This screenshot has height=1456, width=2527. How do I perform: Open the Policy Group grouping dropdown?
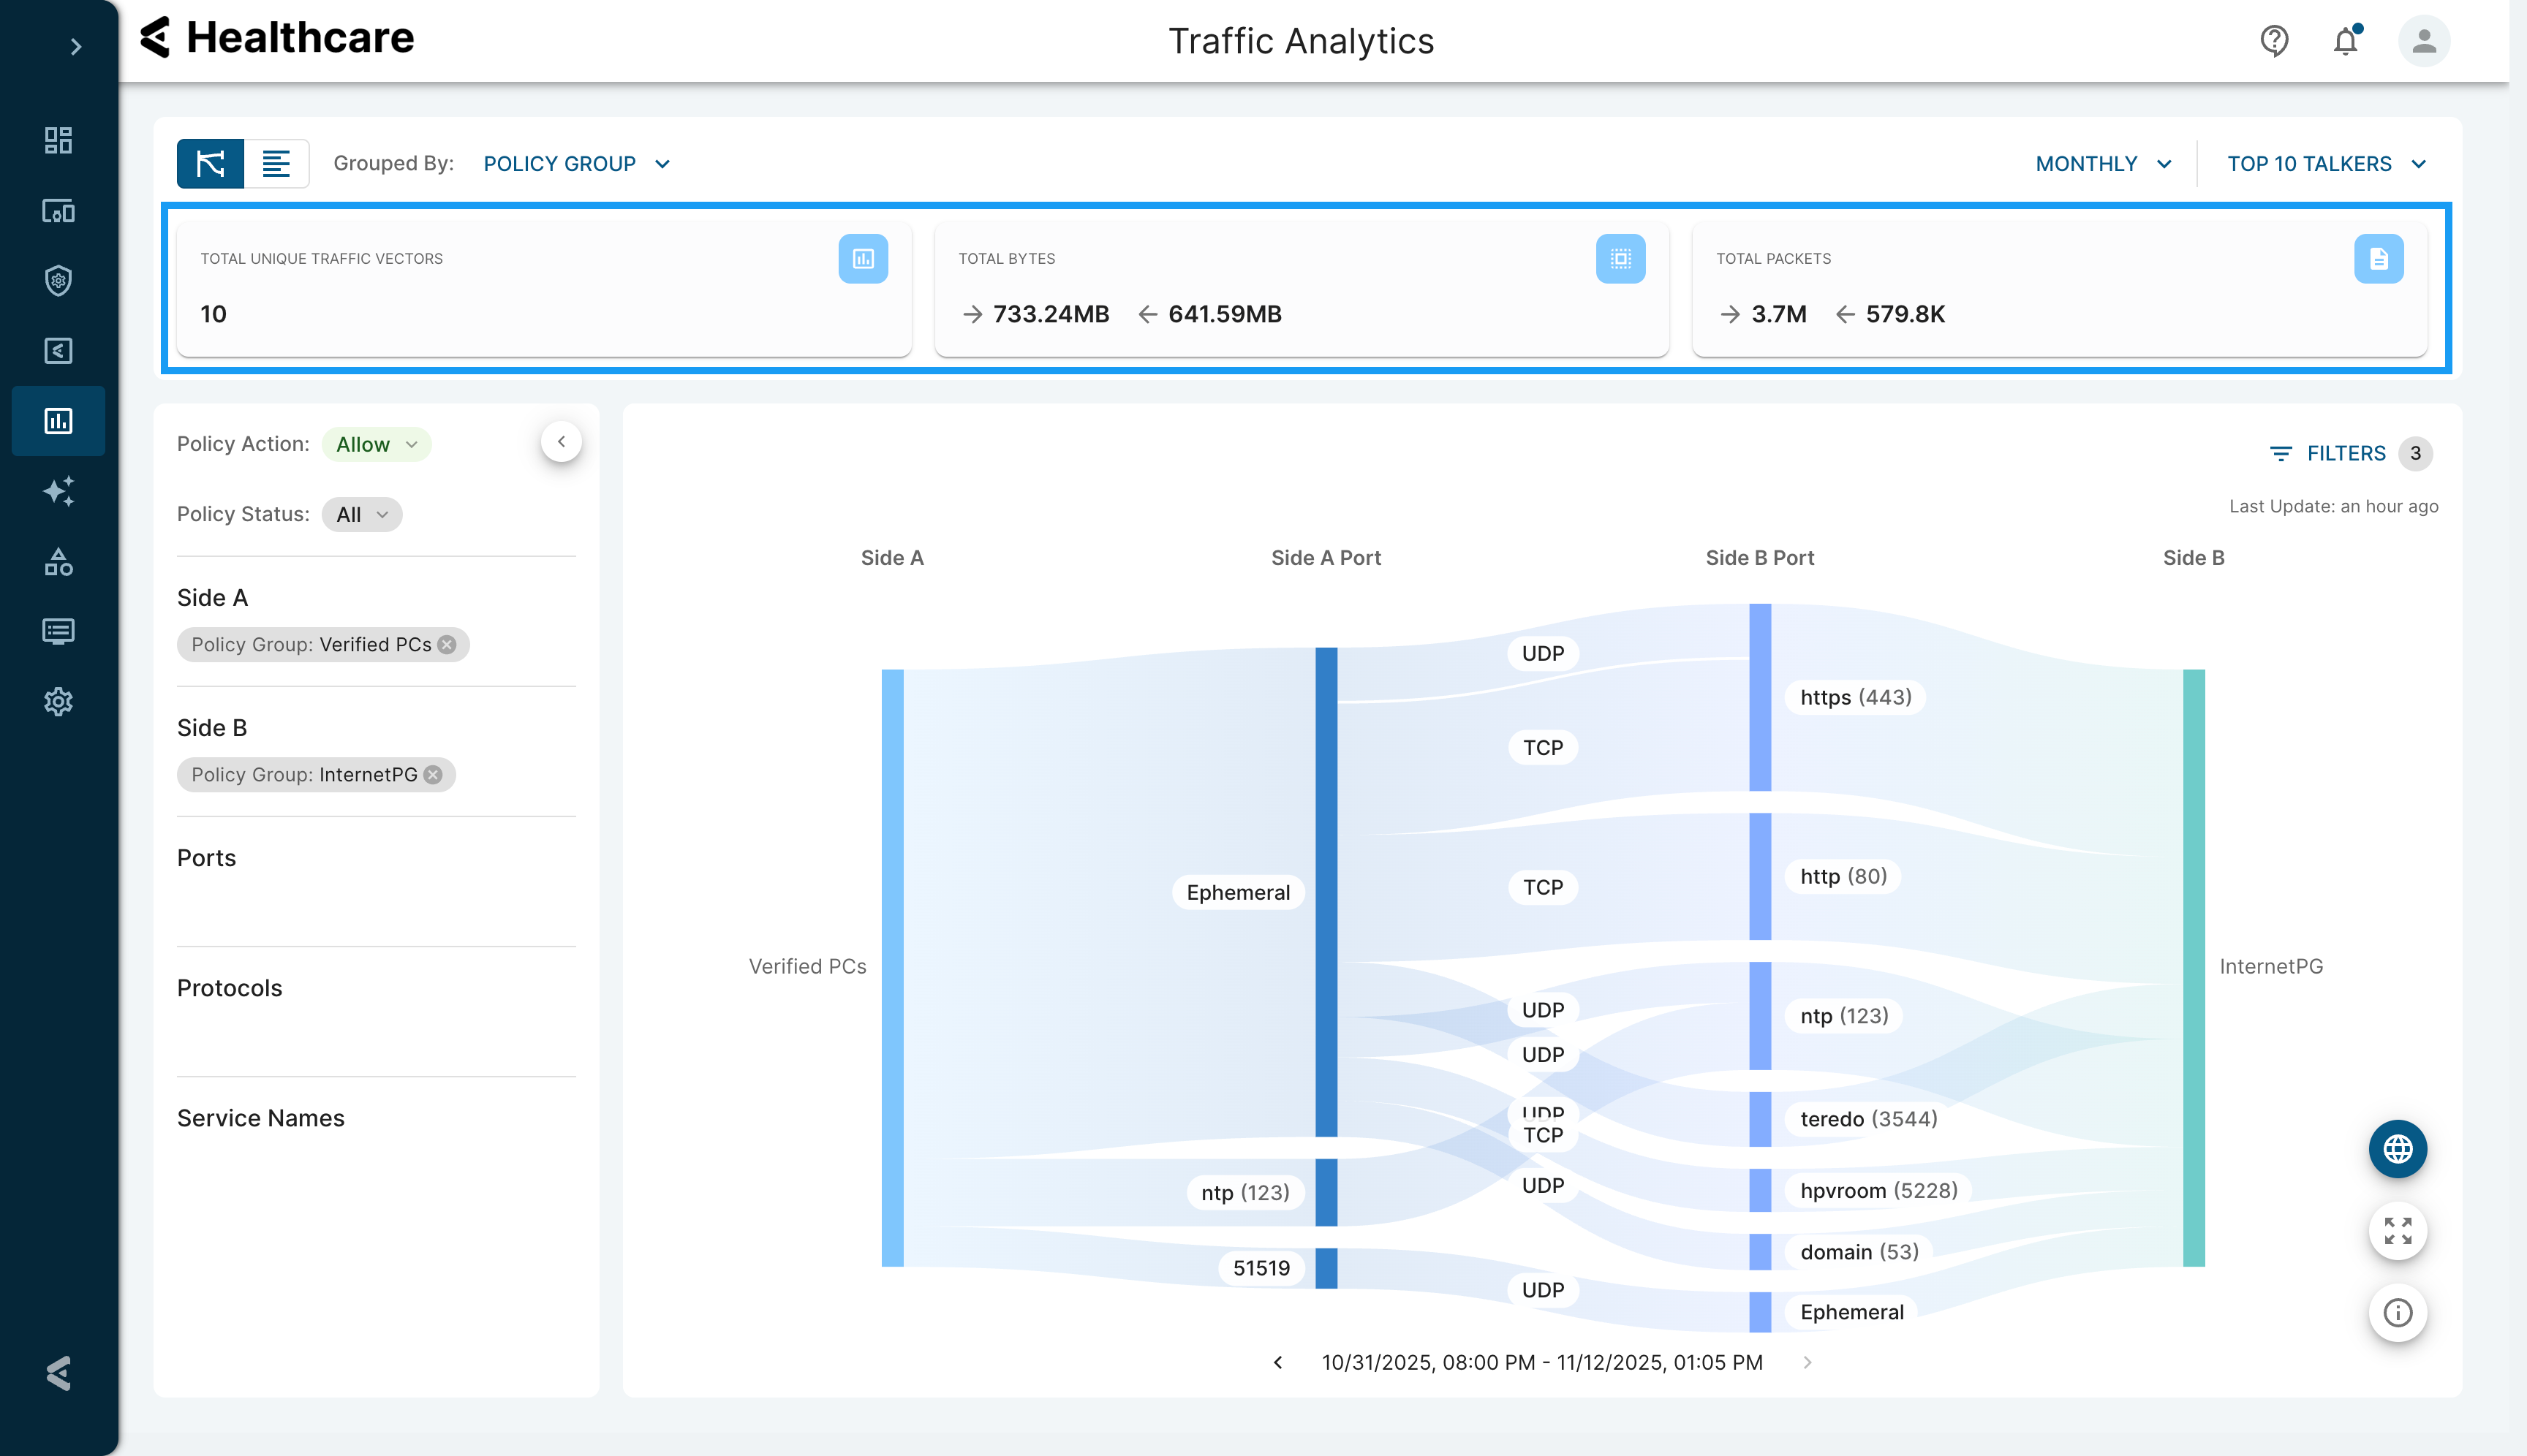pos(576,164)
